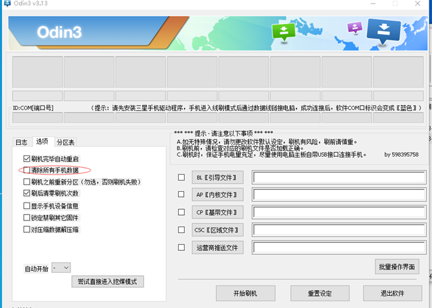Uncheck 刷机完毕自动重启 option
432x308 pixels.
tap(27, 159)
